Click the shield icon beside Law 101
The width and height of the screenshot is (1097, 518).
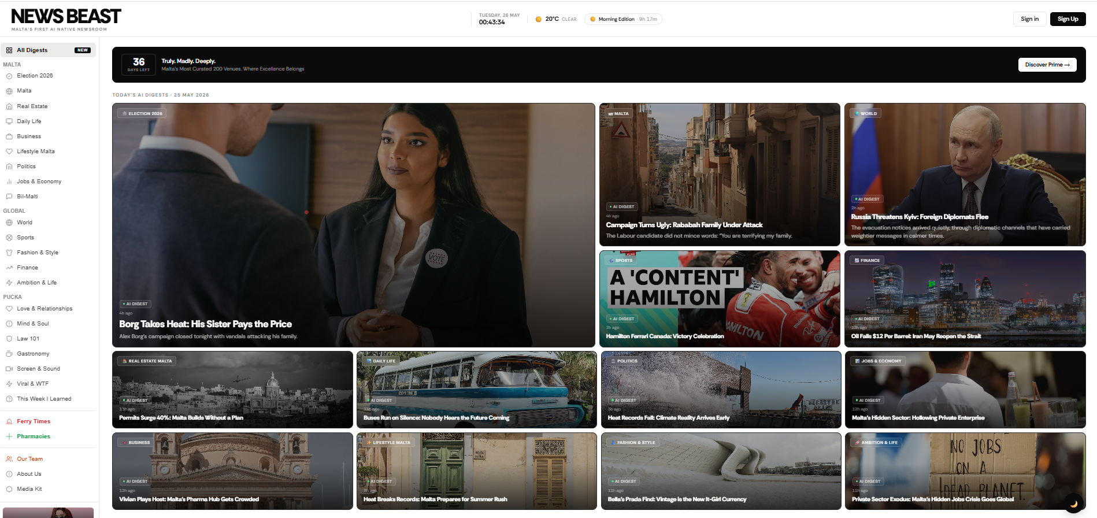9,339
